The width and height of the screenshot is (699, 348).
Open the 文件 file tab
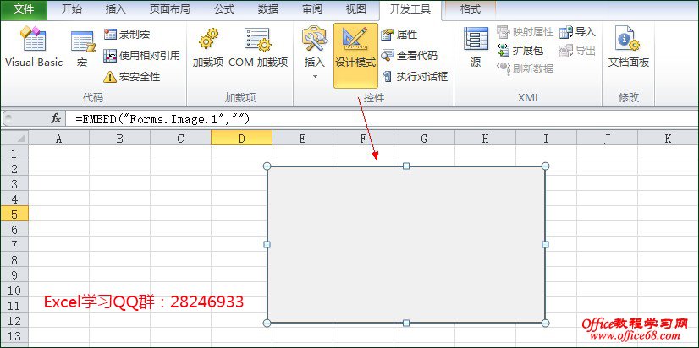click(24, 10)
